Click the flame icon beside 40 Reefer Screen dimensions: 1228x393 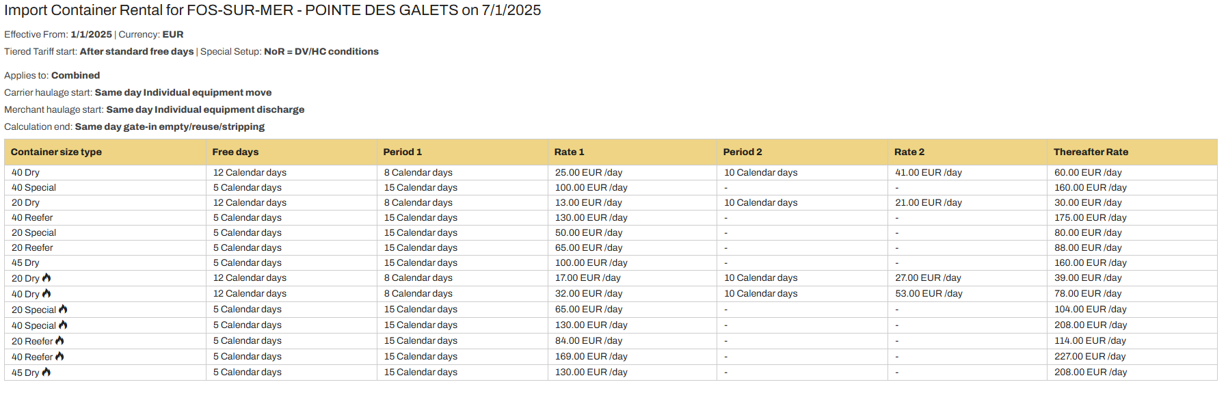coord(59,356)
